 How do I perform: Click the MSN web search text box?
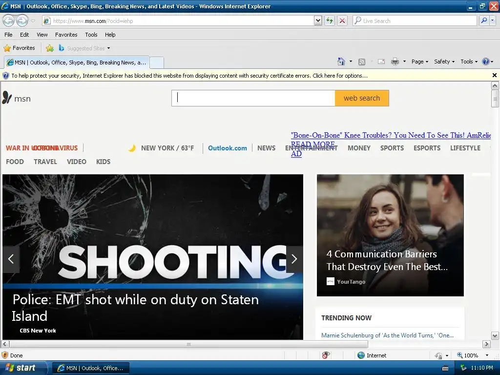click(253, 98)
